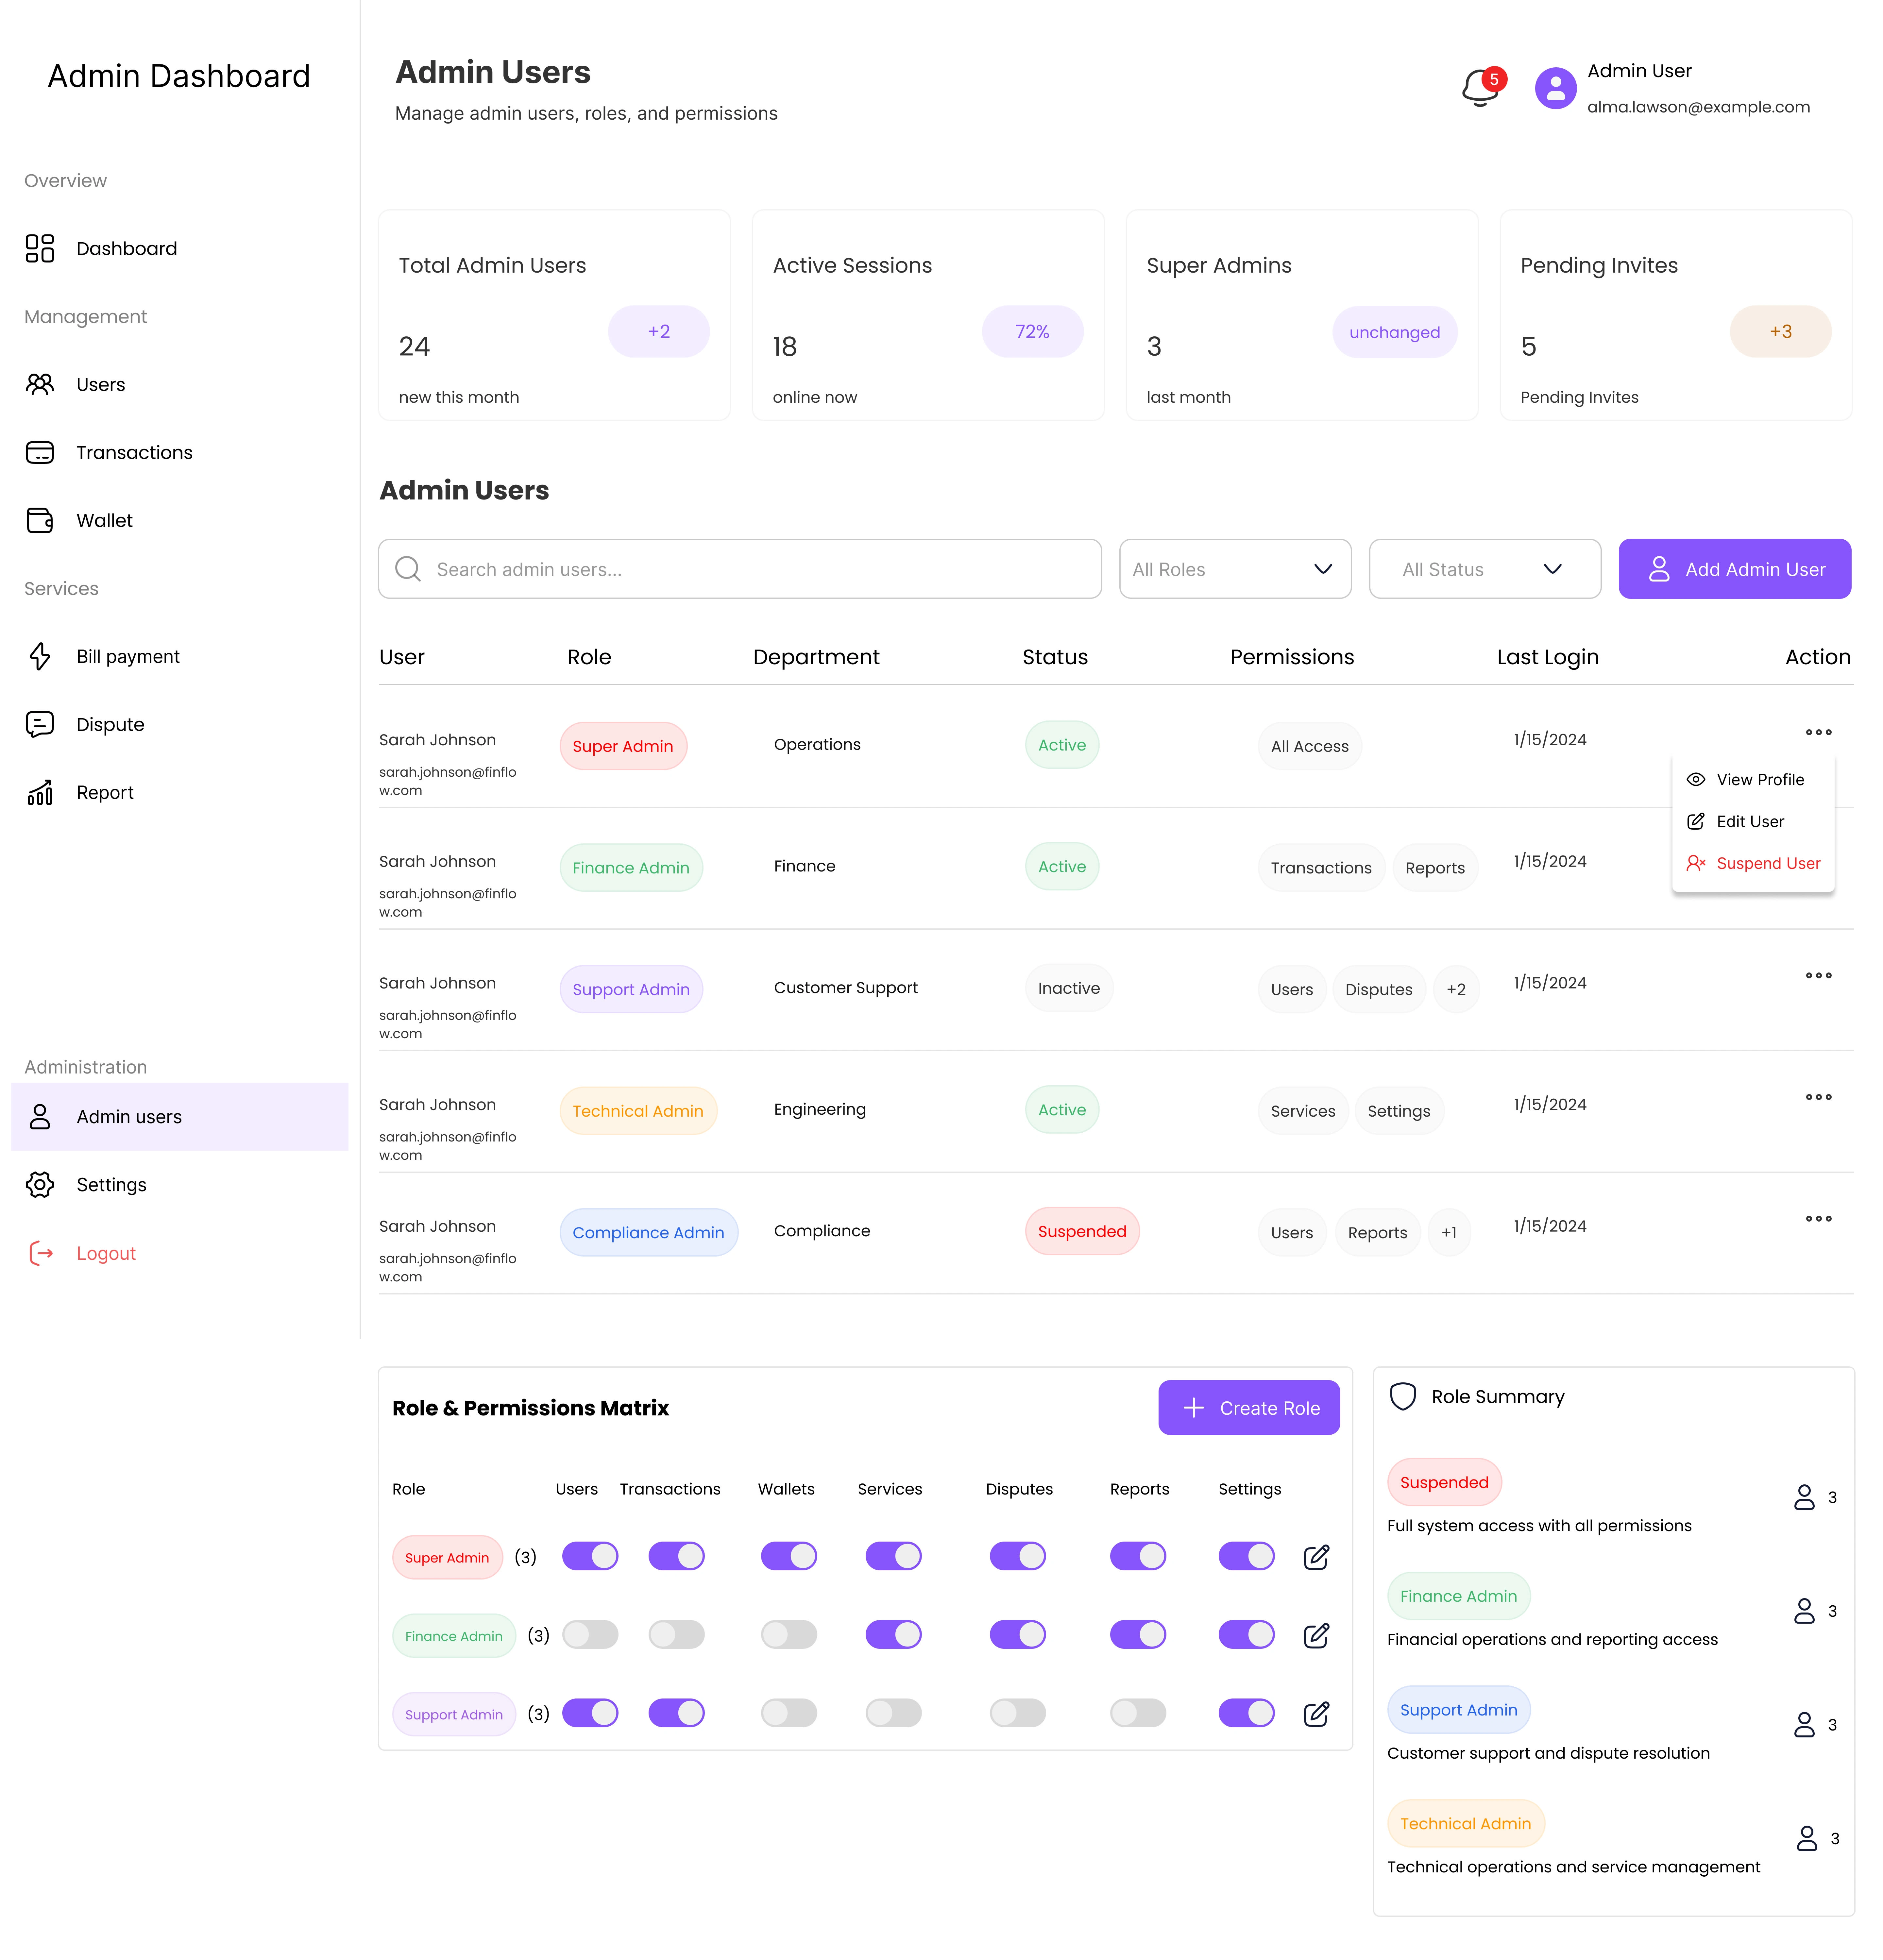Click the Wallet sidebar icon
This screenshot has width=1883, height=1960.
[40, 520]
